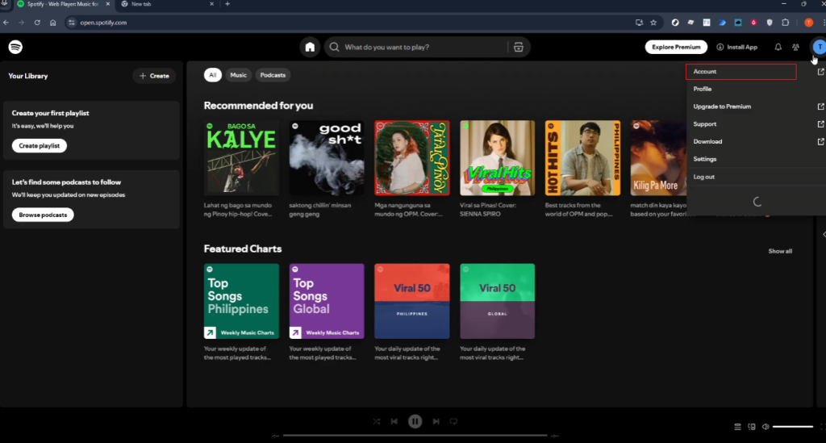
Task: Click the address bar URL
Action: [x=103, y=23]
